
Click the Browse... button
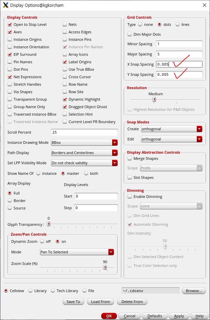pyautogui.click(x=194, y=291)
